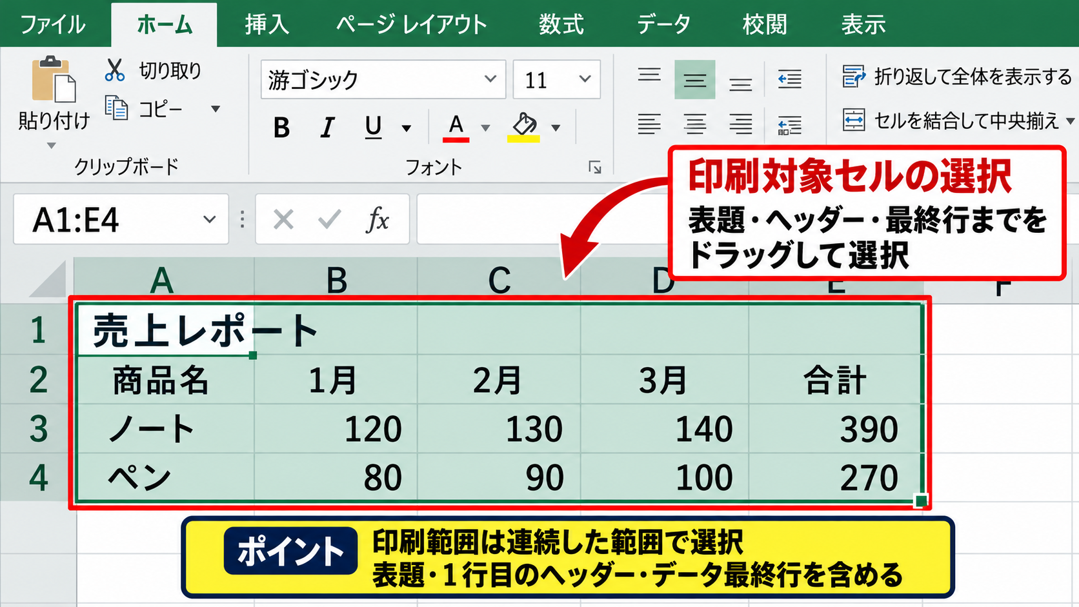Click the Copy (コピー) icon
Image resolution: width=1079 pixels, height=607 pixels.
point(116,108)
